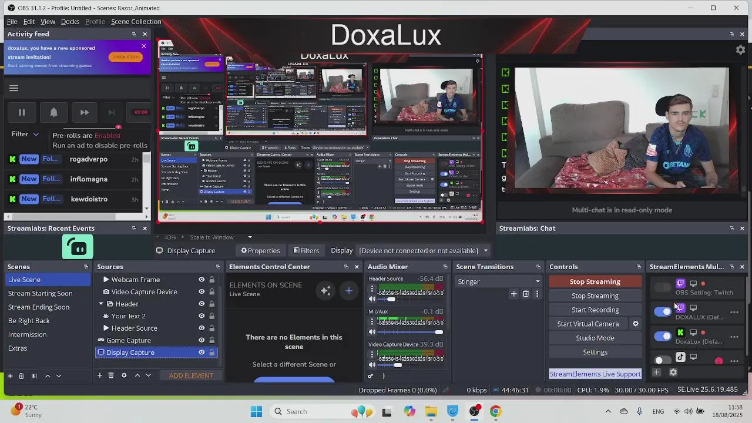Collapse the Header folder group

coord(101,304)
